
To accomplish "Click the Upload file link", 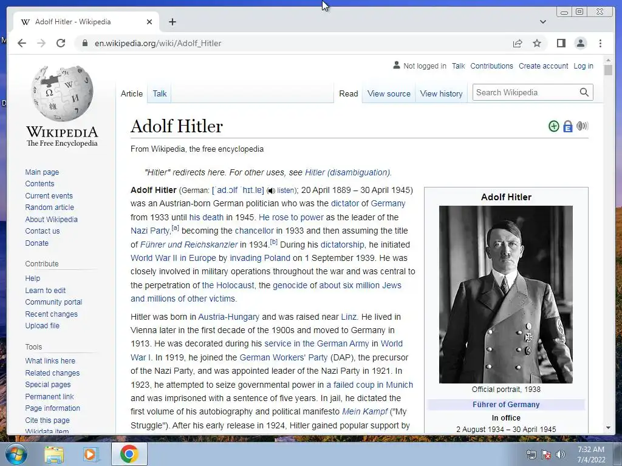I will coord(42,325).
